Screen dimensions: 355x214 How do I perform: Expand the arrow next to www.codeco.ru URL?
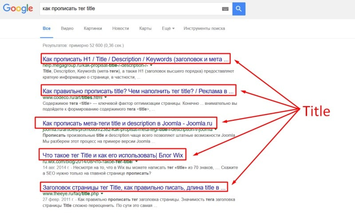[106, 98]
